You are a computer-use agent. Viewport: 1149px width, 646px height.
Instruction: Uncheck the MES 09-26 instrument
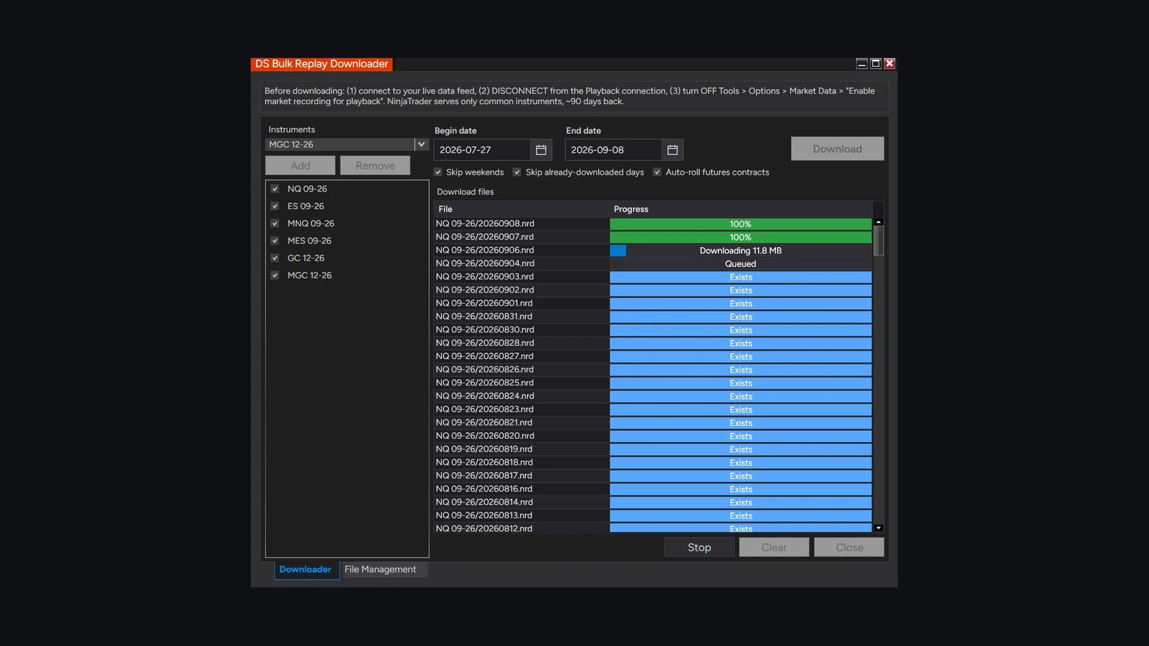coord(275,241)
